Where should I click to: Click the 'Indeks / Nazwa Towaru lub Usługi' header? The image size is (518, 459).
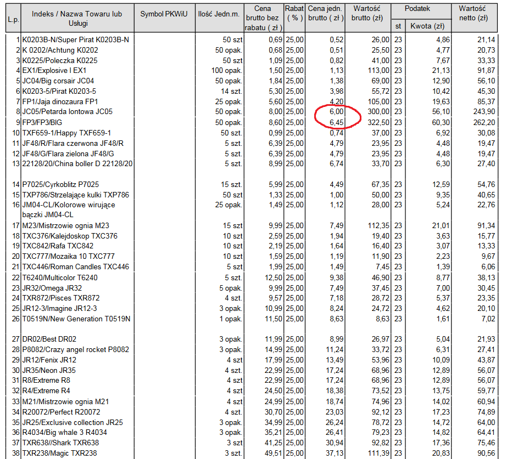(77, 18)
